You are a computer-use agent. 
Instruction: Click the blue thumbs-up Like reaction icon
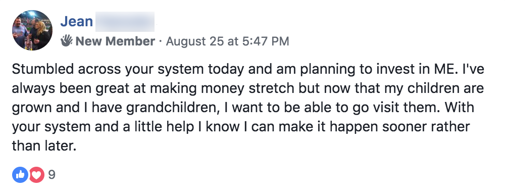tap(20, 175)
